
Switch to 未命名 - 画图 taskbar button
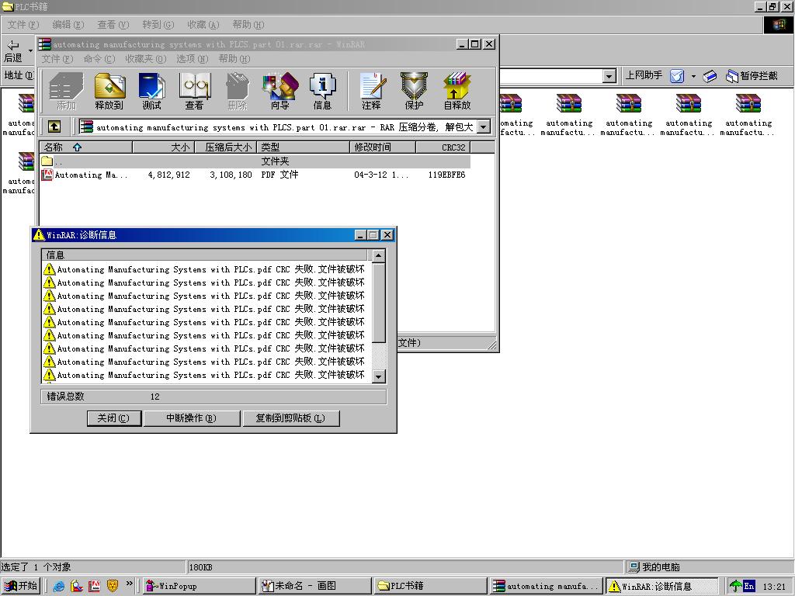(x=315, y=586)
